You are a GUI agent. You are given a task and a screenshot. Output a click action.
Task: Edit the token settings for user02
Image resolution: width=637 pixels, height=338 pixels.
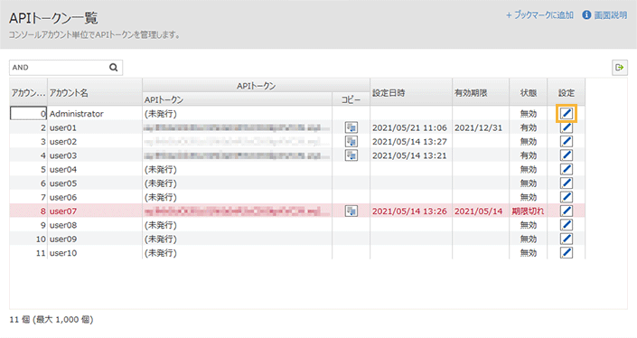567,141
